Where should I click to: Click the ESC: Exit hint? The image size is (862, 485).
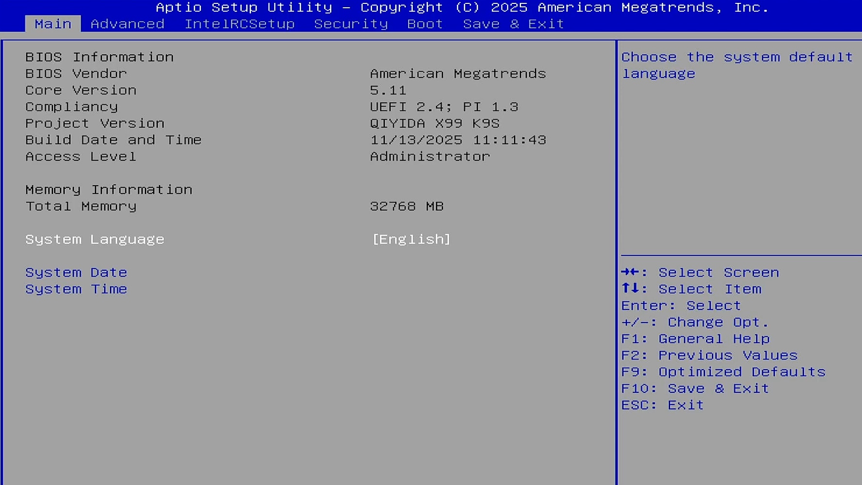(x=662, y=405)
